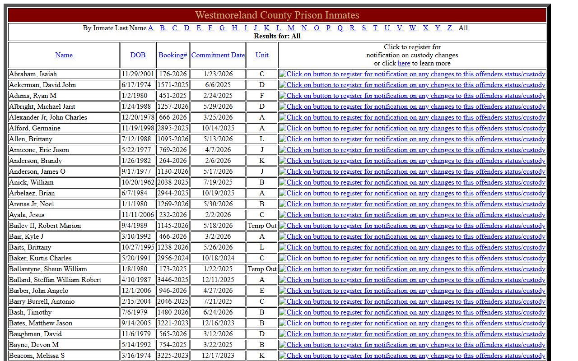Click notification button for Anderson, Brandy
Image resolution: width=578 pixels, height=361 pixels.
point(412,161)
